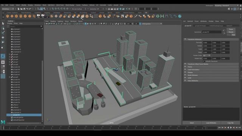The height and width of the screenshot is (136, 242).
Task: Open the Rotate Order dropdown
Action: tap(207, 56)
